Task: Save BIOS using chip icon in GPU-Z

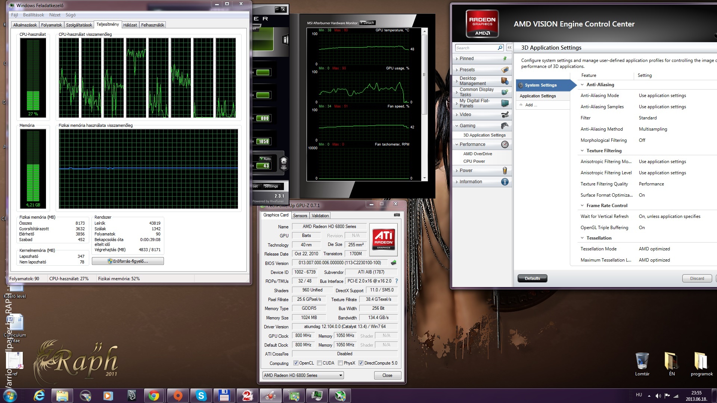Action: pos(393,263)
